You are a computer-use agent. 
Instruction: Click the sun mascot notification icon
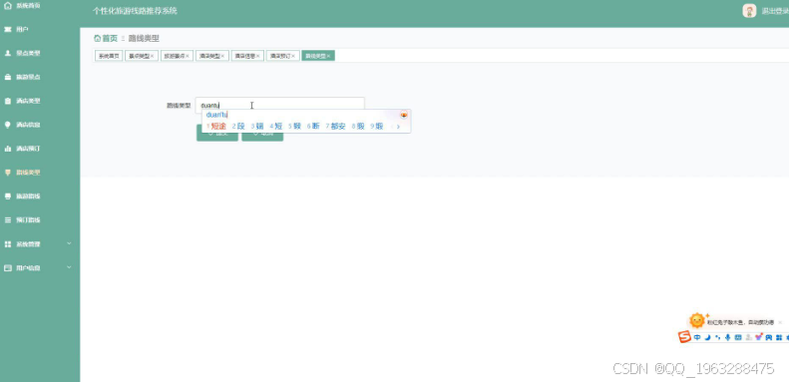[697, 320]
